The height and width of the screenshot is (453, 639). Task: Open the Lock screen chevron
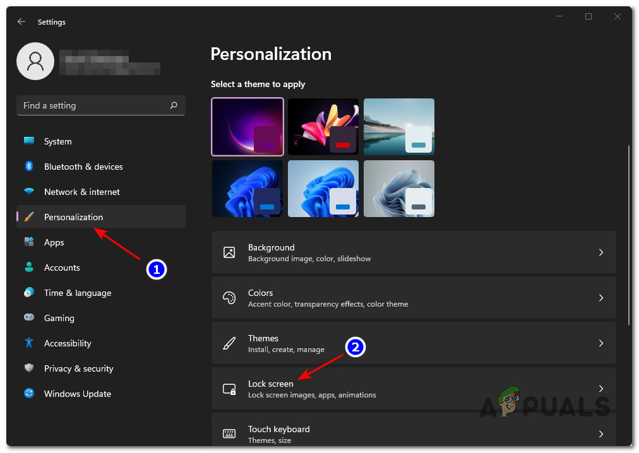coord(601,389)
